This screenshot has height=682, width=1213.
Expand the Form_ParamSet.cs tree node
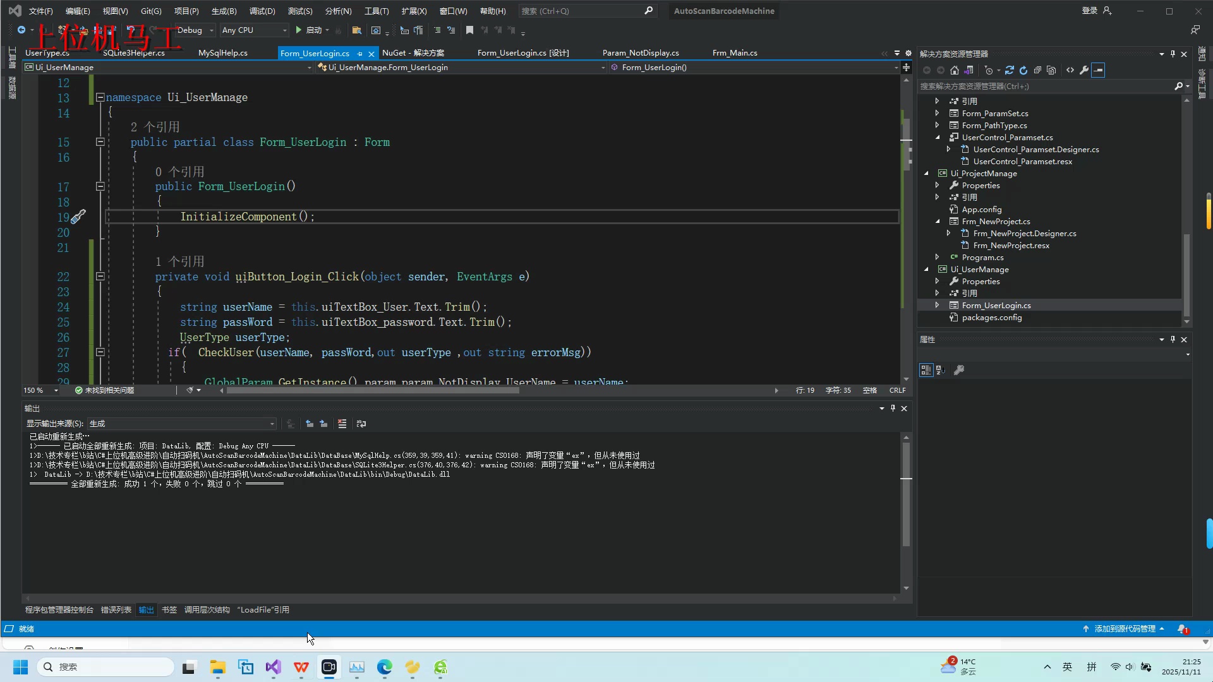(x=938, y=114)
